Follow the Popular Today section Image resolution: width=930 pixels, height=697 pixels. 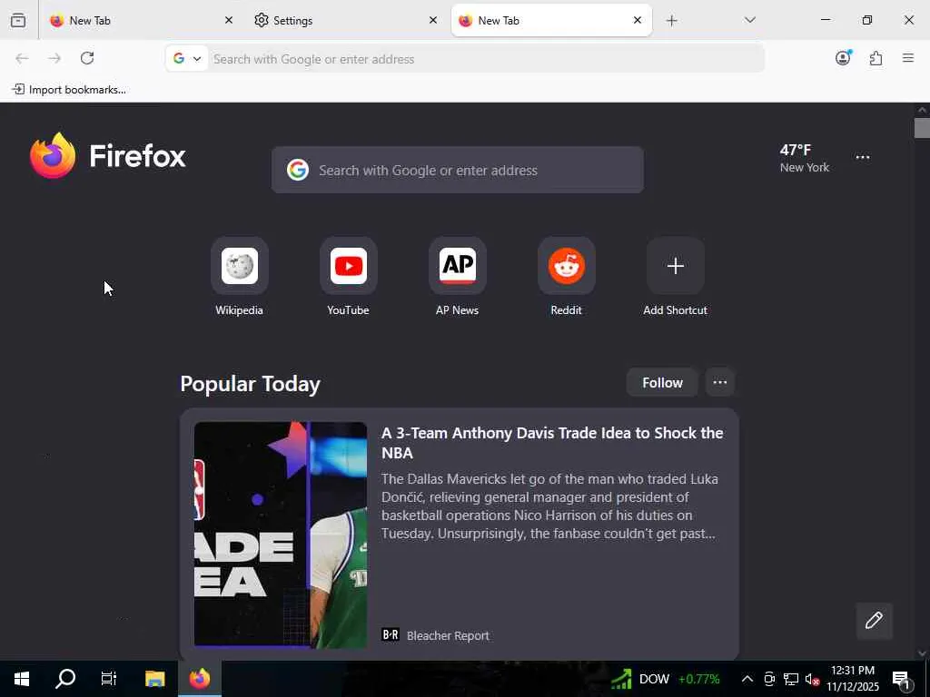point(662,383)
